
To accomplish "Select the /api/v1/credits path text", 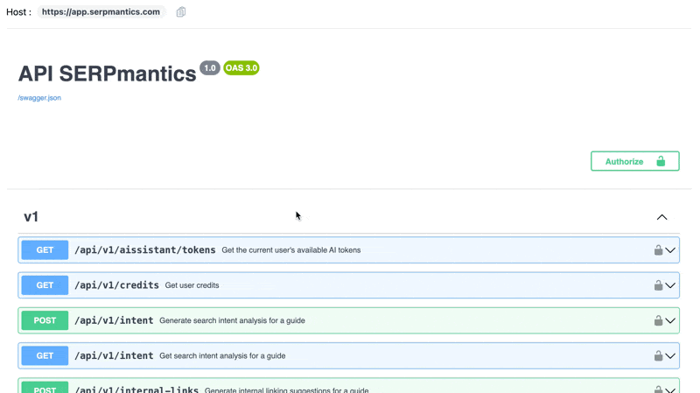I will tap(116, 285).
